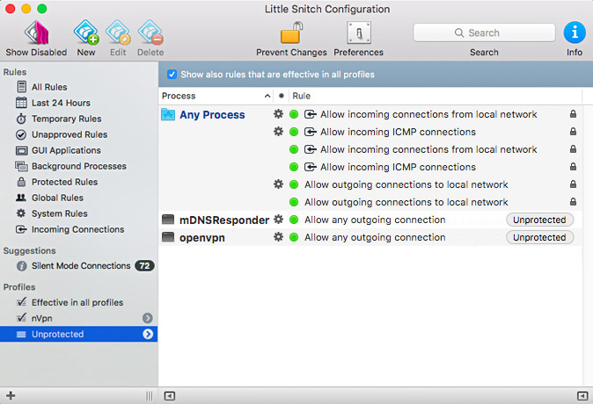The width and height of the screenshot is (593, 404).
Task: Select mDNSResponder 'Allow any outgoing connection' rule
Action: click(375, 220)
